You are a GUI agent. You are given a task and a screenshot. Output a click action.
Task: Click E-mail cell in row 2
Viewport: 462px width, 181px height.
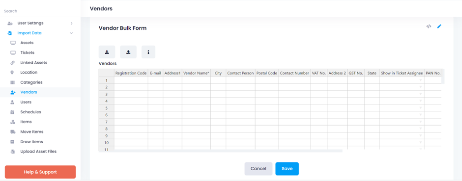coord(155,87)
